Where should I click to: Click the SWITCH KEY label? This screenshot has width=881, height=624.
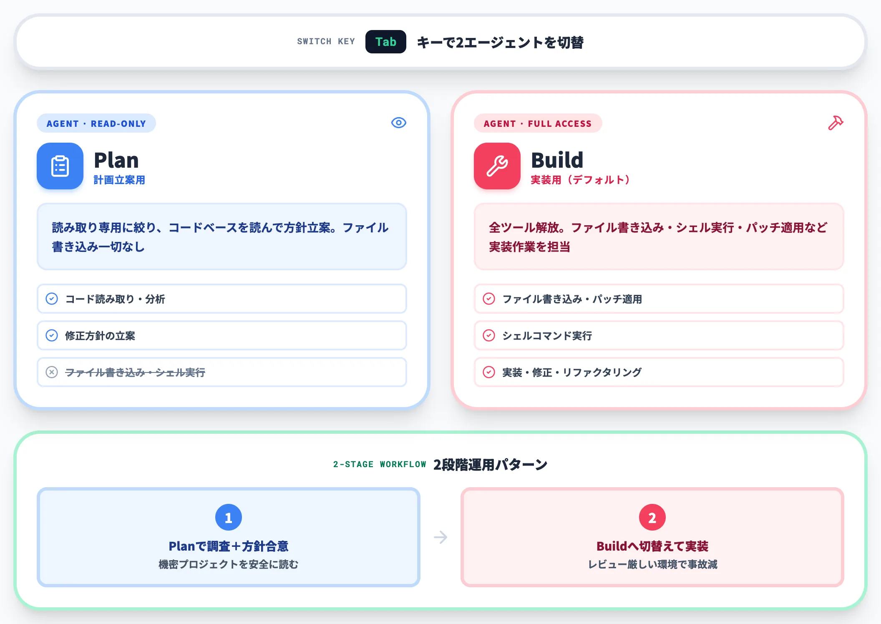[x=326, y=42]
